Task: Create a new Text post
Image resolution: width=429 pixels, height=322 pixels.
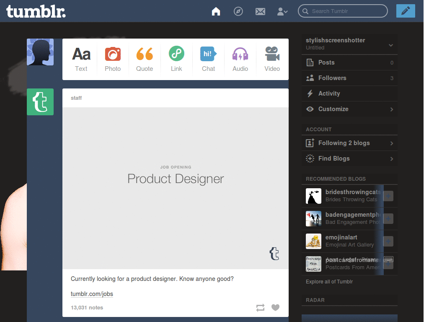Action: 81,59
